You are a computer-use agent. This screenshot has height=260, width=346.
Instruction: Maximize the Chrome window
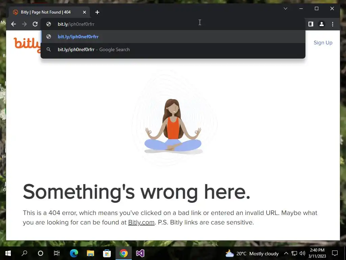316,8
